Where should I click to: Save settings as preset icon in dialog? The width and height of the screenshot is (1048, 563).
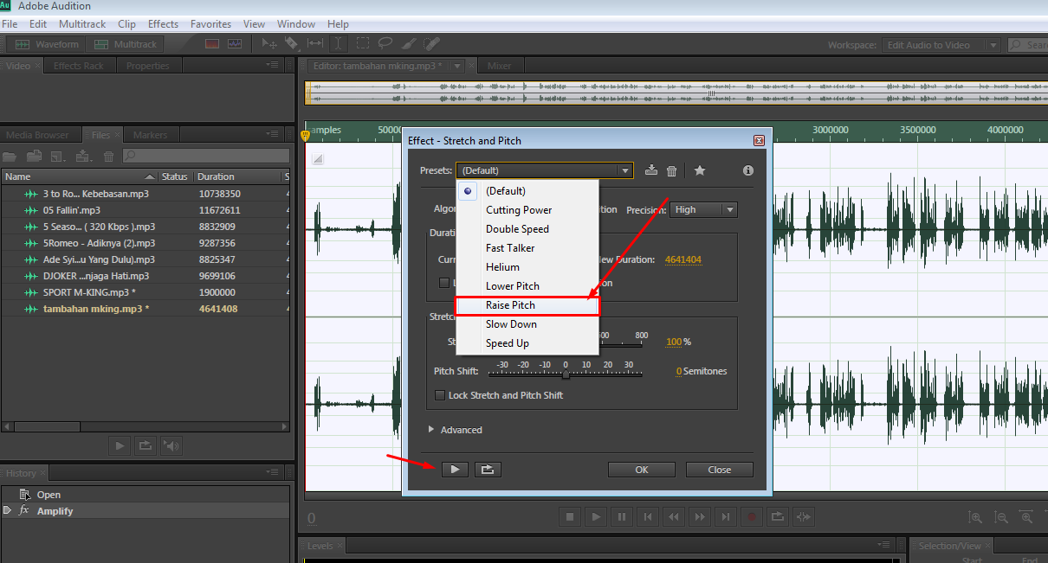651,170
